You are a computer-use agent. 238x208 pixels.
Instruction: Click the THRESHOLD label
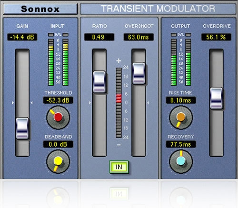[58, 93]
